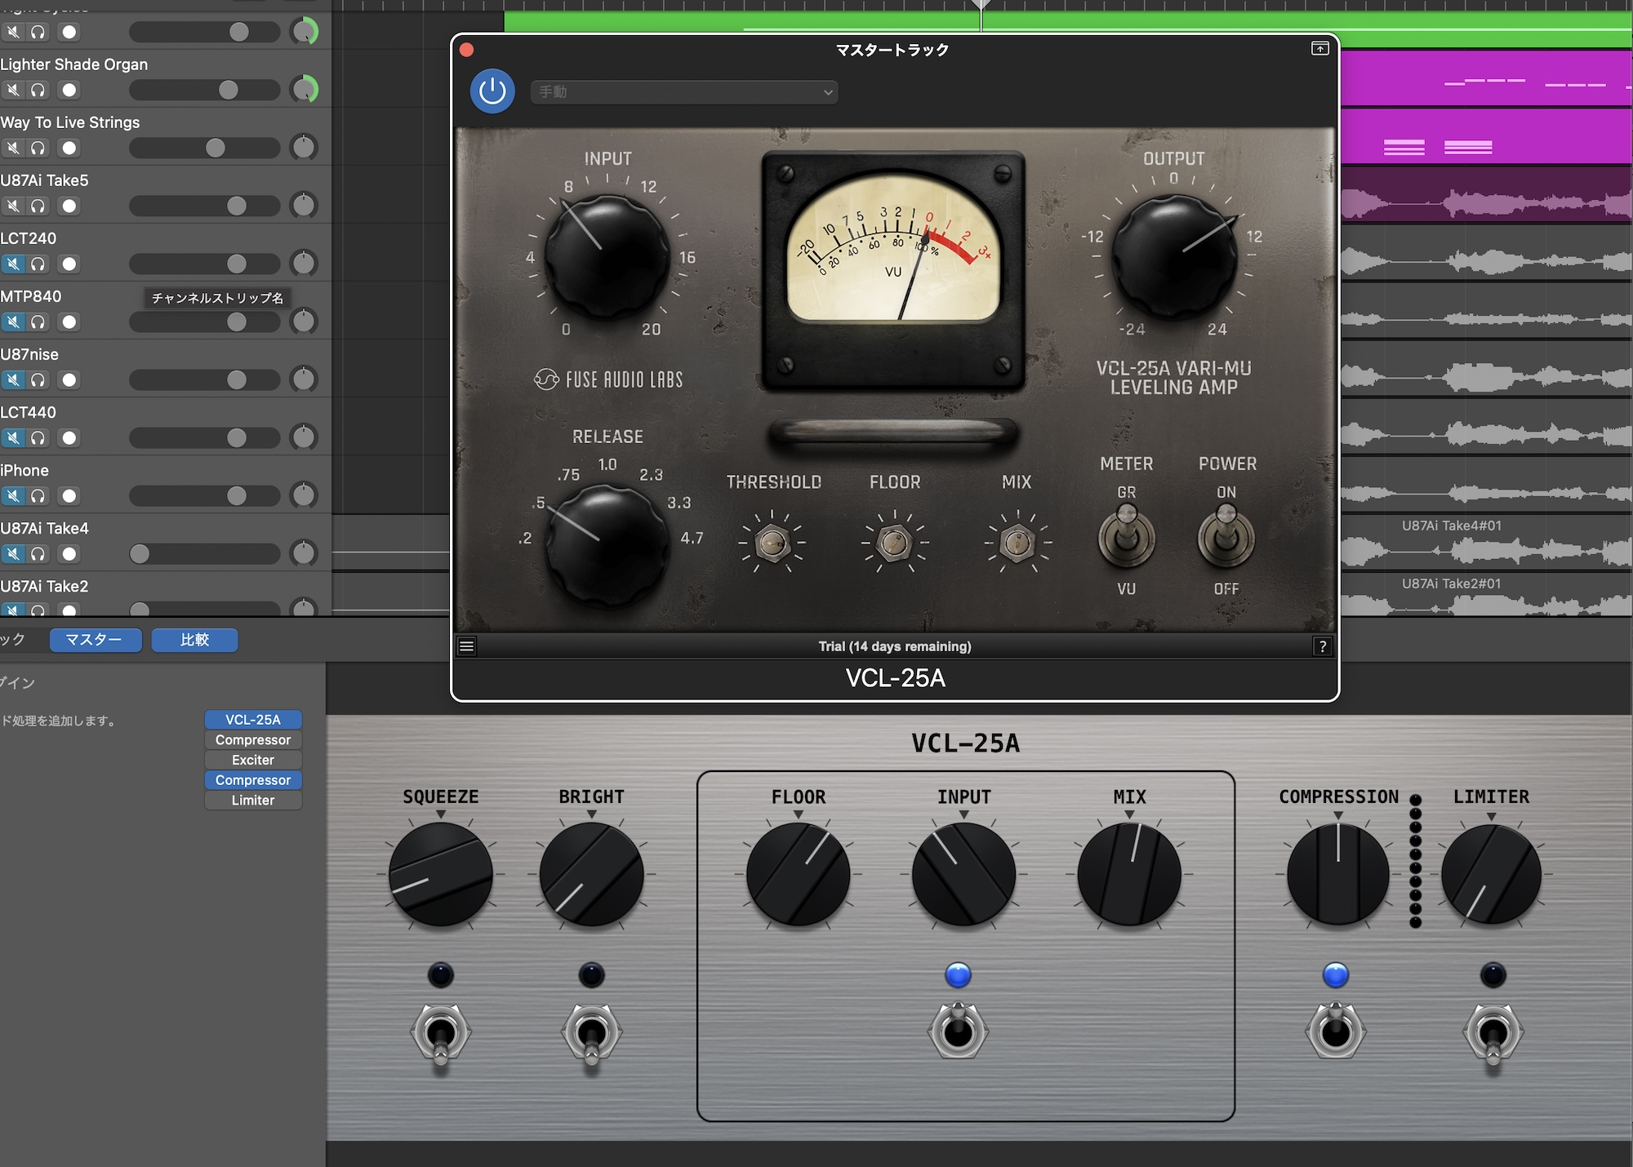The image size is (1633, 1167).
Task: Unmute the MTP840 track
Action: coord(13,322)
